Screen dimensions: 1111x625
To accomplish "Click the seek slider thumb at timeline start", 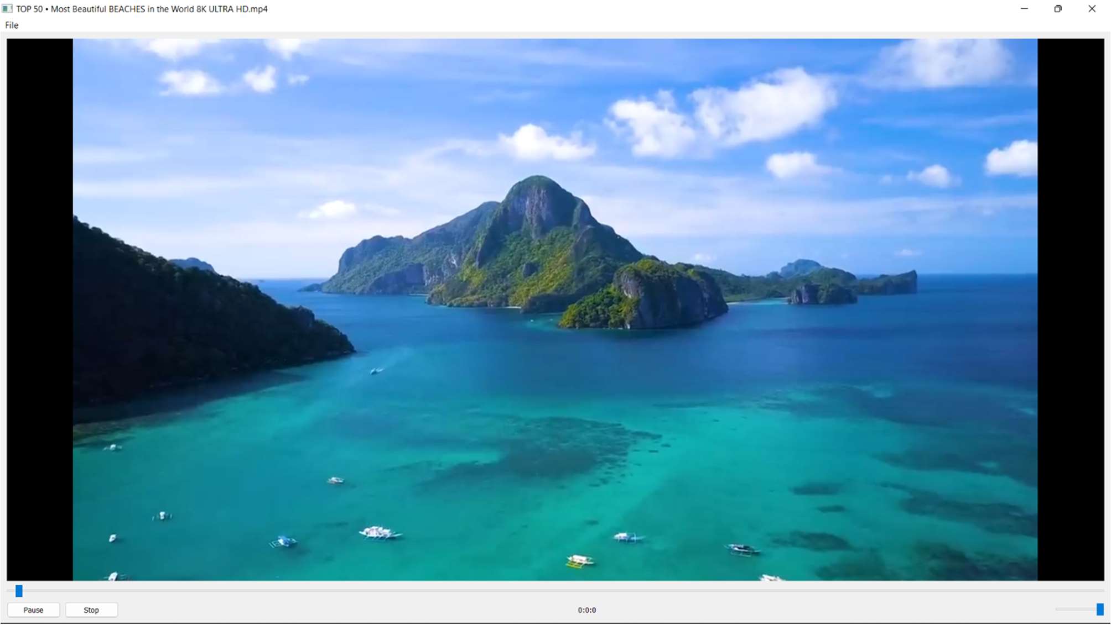I will (18, 591).
